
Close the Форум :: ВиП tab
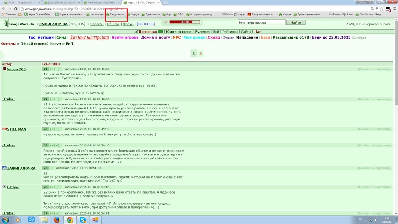click(159, 3)
